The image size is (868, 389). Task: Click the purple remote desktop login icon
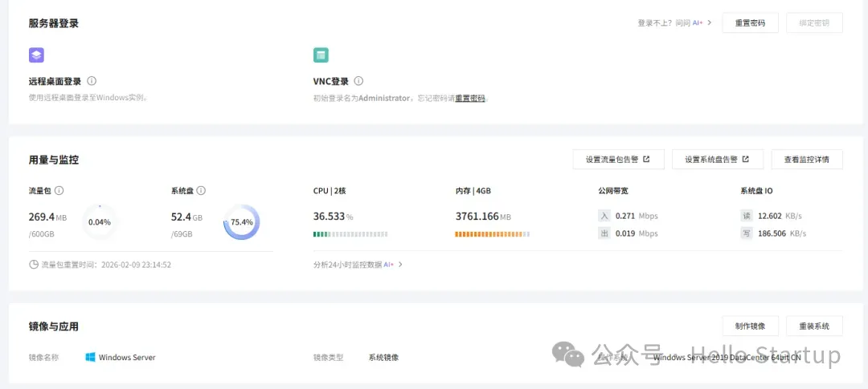pos(36,55)
